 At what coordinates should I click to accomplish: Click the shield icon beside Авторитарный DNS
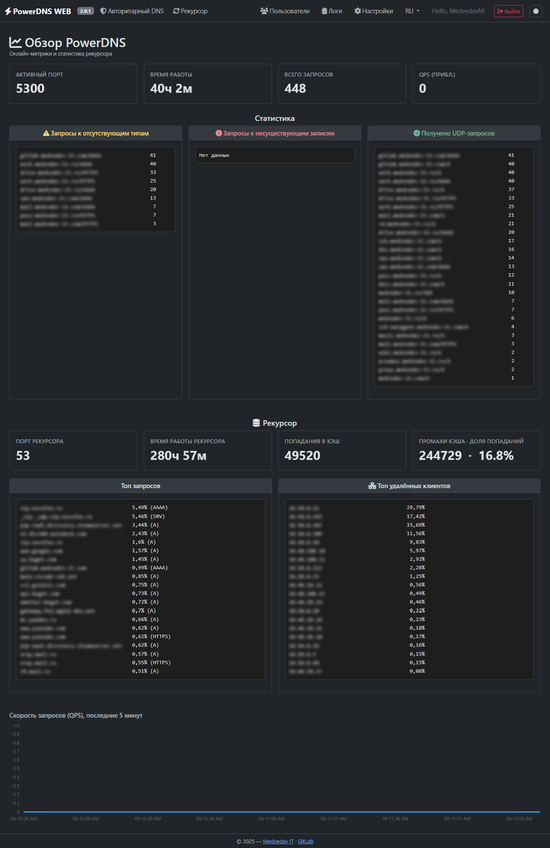pos(103,11)
